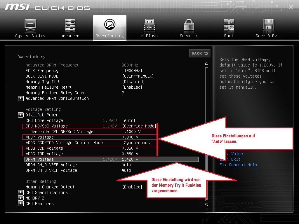This screenshot has width=299, height=224.
Task: Expand Advanced DRAM Configuration arrow
Action: point(21,98)
